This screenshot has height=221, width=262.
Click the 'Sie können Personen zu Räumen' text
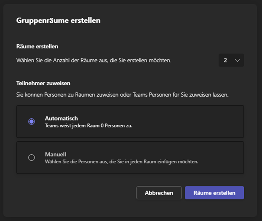122,94
